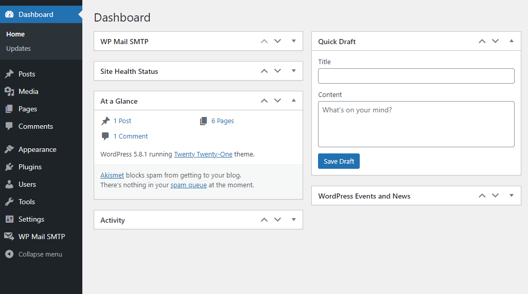Click the Plugins plug icon

click(9, 167)
